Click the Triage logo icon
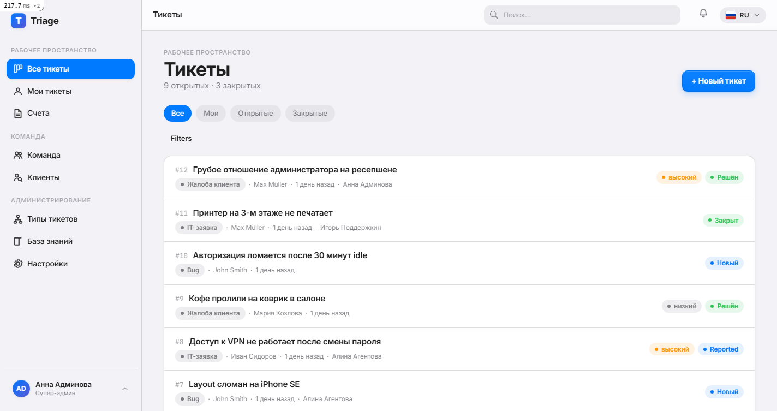Image resolution: width=777 pixels, height=411 pixels. point(19,21)
